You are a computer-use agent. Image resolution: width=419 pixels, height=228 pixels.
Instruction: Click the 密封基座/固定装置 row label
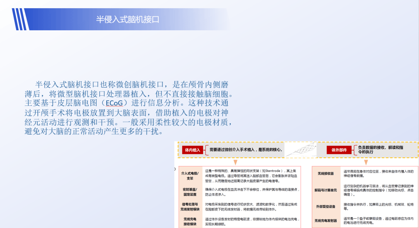(190, 192)
